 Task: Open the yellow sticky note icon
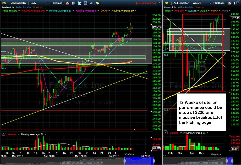[x=97, y=3]
